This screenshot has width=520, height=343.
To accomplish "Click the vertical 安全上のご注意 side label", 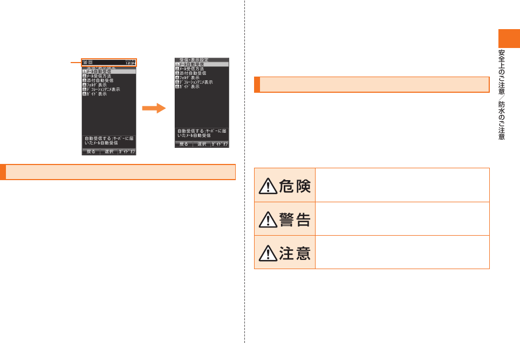I will [502, 72].
